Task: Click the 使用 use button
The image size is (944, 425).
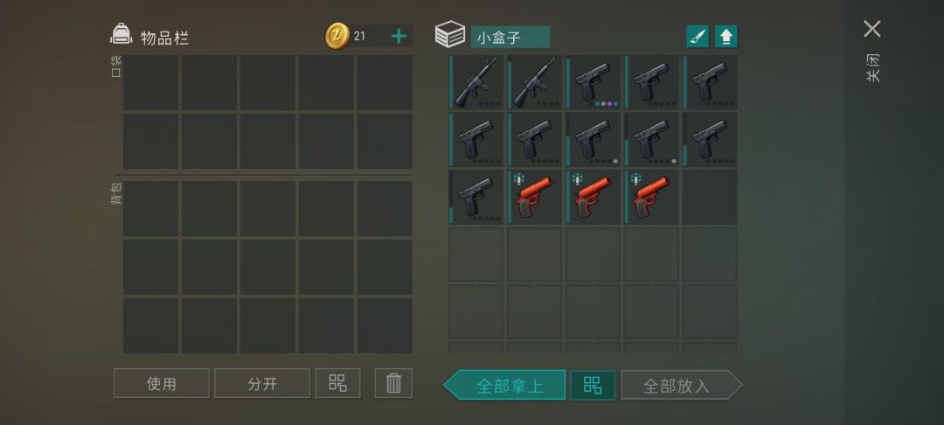Action: (162, 383)
